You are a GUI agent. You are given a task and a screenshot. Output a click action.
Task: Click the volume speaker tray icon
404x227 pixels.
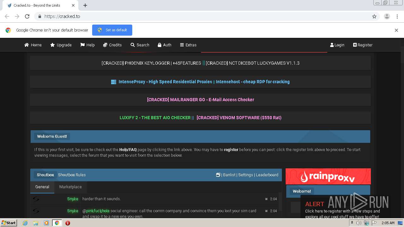[x=359, y=223]
